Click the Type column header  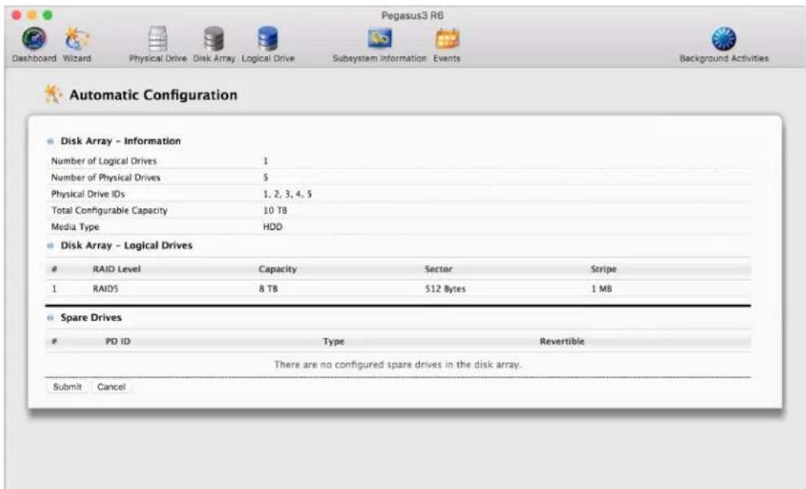click(x=334, y=341)
